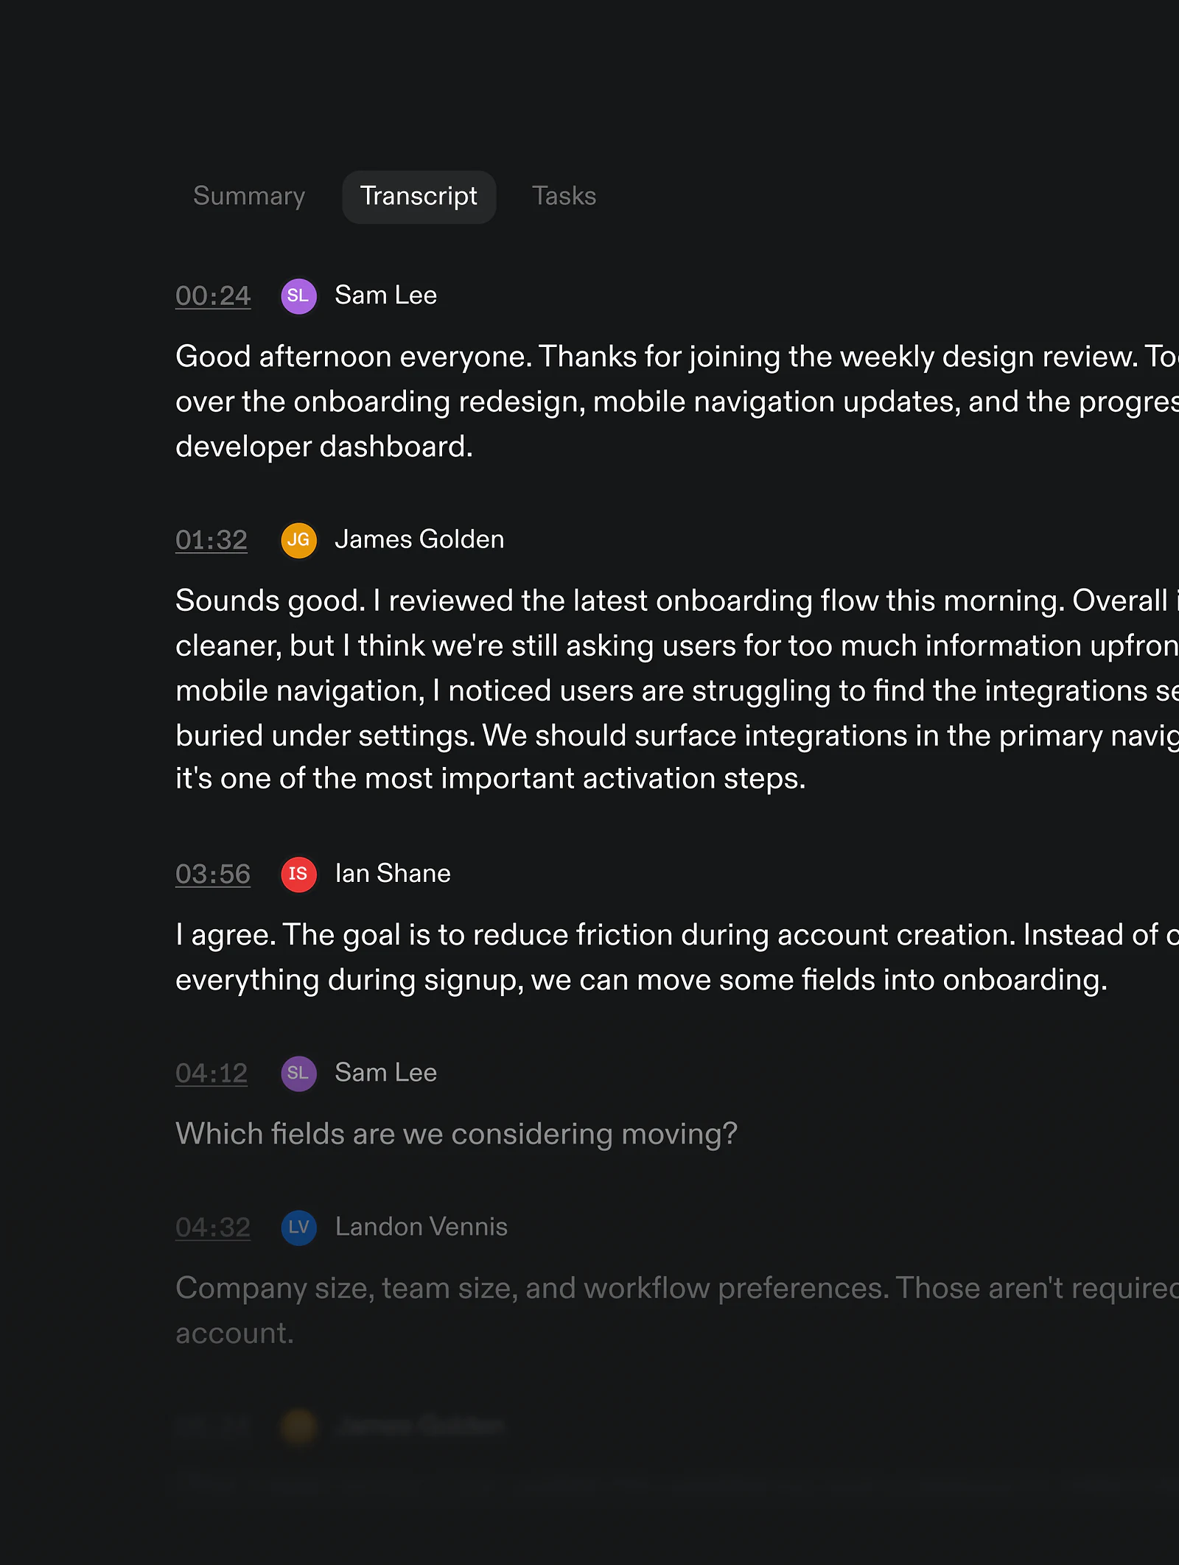The height and width of the screenshot is (1565, 1179).
Task: Click the "Good afternoon everyone" transcript paragraph
Action: [677, 402]
